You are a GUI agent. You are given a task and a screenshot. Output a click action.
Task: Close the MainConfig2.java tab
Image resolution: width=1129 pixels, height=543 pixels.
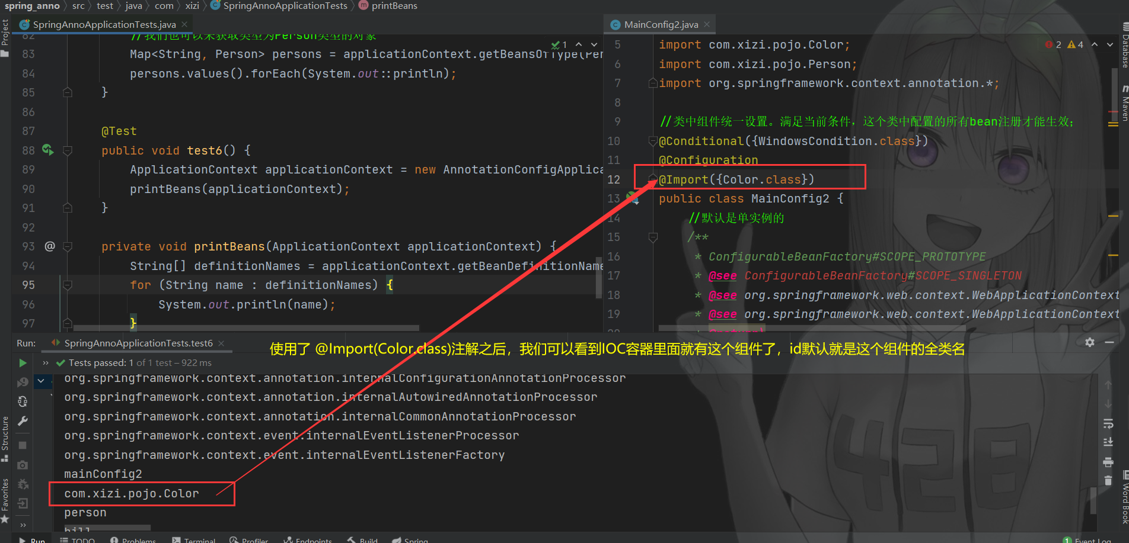[707, 24]
